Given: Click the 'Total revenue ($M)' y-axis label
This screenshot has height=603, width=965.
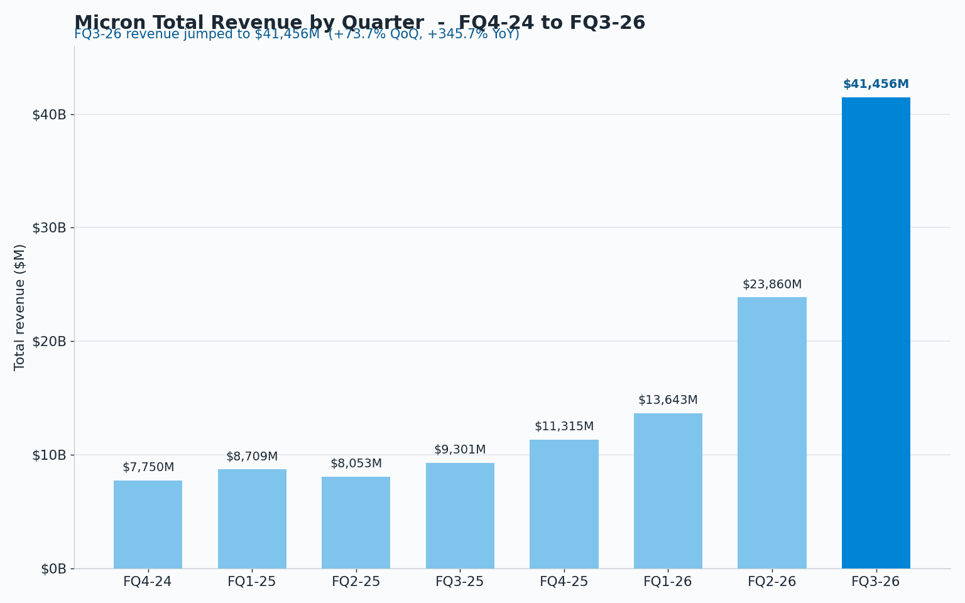Looking at the screenshot, I should (20, 307).
